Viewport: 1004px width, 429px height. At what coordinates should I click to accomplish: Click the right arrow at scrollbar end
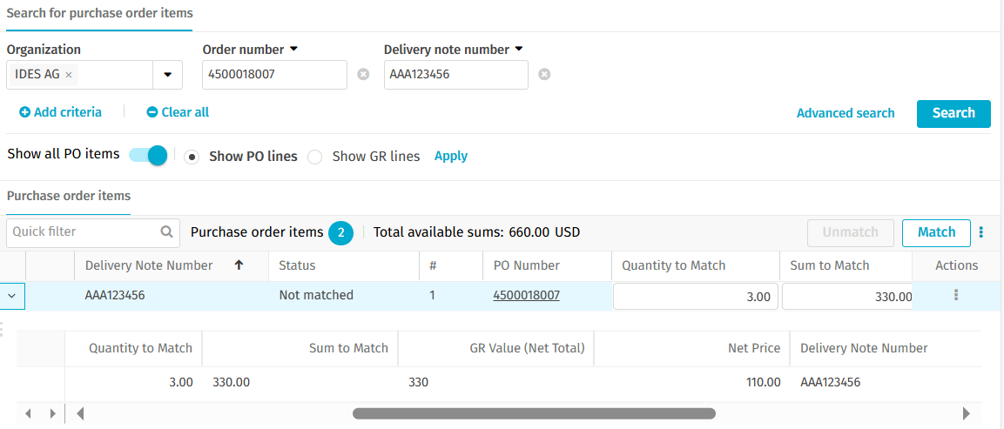pyautogui.click(x=967, y=413)
